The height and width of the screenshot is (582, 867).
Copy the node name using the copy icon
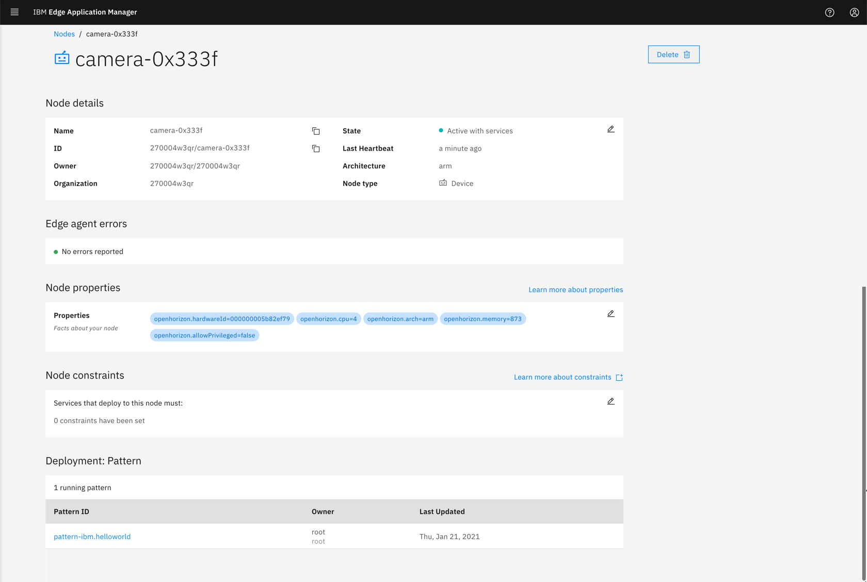316,131
